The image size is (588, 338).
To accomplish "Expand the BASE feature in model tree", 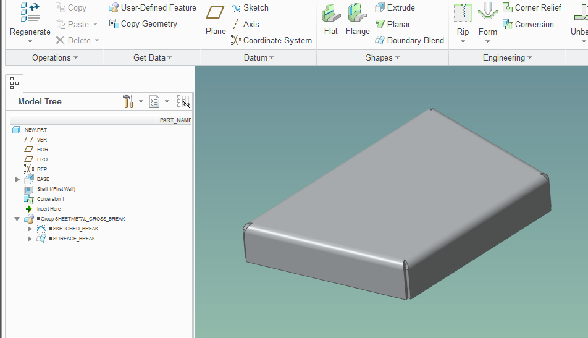I will point(17,179).
